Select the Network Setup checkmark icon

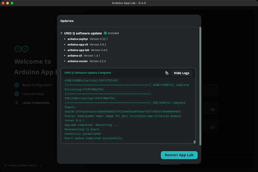click(x=17, y=94)
